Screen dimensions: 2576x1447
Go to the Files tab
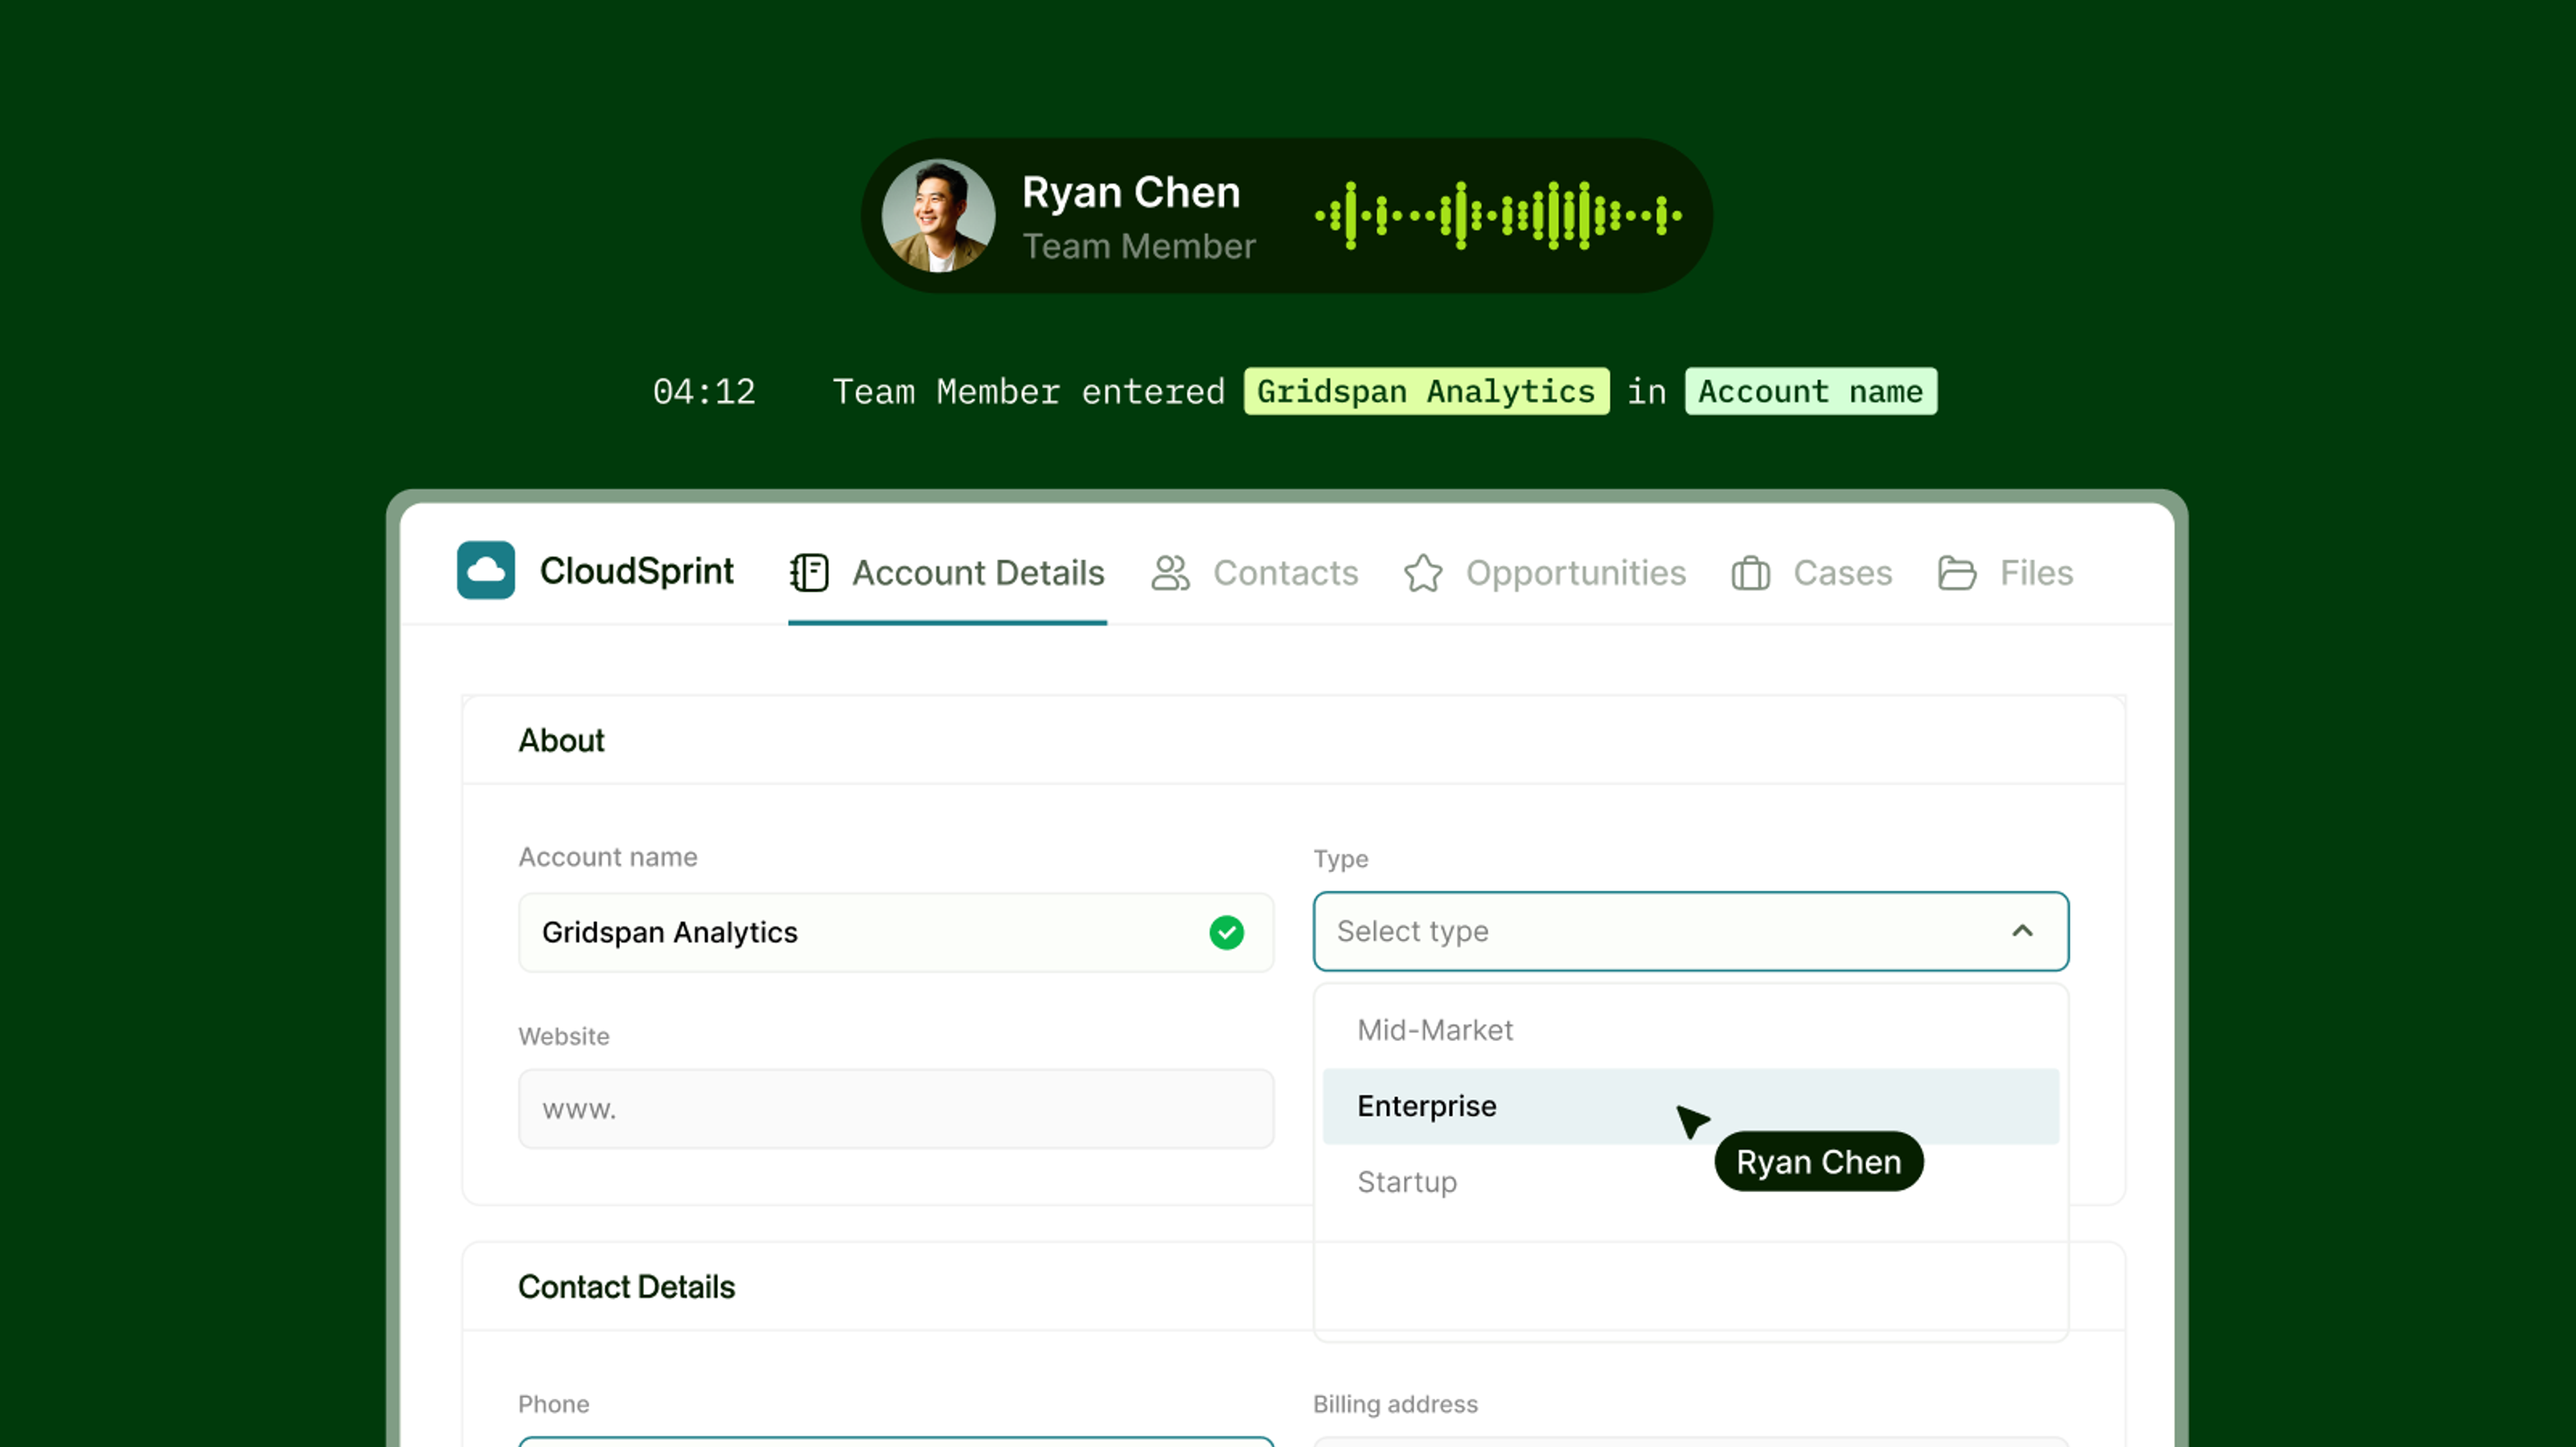pyautogui.click(x=2036, y=573)
